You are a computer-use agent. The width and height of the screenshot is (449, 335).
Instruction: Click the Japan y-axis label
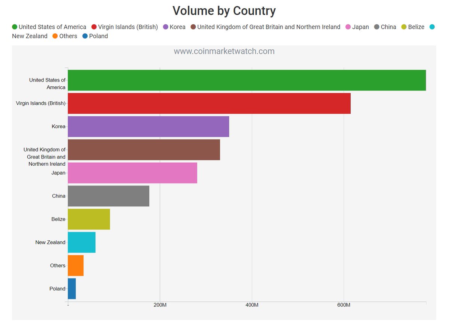coord(58,173)
